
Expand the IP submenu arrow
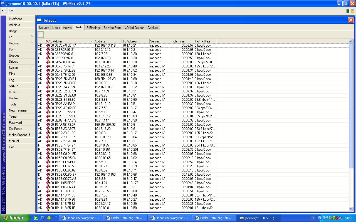coord(32,37)
